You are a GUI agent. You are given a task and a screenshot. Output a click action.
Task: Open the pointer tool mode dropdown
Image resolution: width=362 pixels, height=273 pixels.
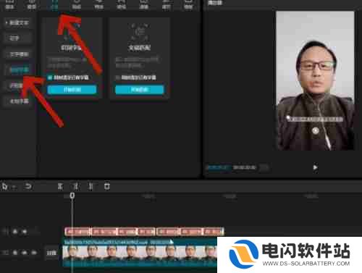click(14, 187)
